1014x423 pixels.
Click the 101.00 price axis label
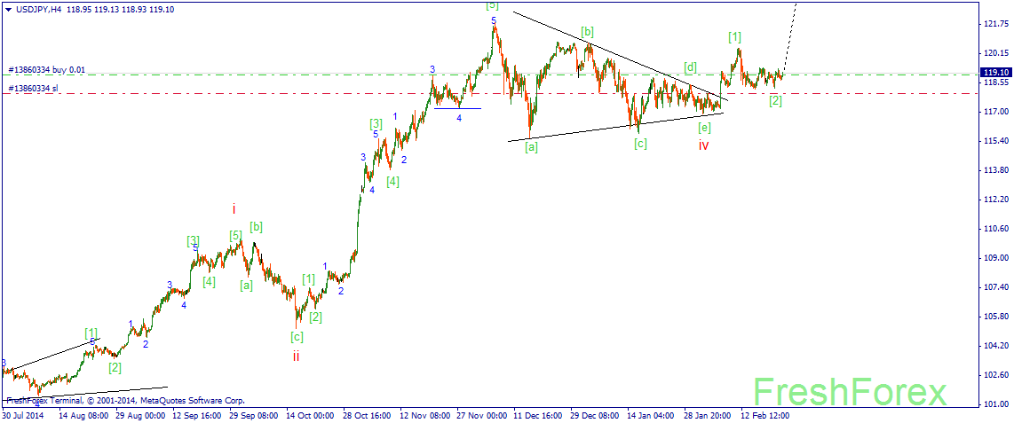(996, 404)
